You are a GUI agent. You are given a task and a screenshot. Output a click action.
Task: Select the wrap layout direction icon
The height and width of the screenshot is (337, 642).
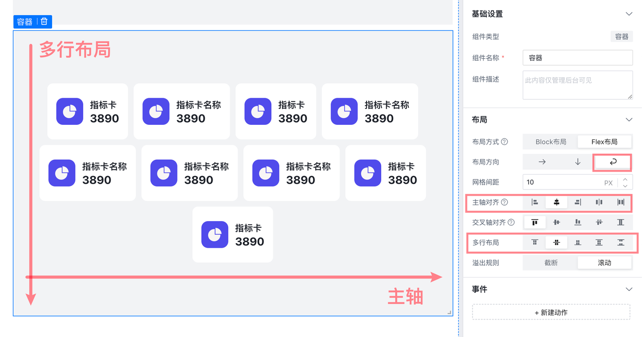pos(612,162)
